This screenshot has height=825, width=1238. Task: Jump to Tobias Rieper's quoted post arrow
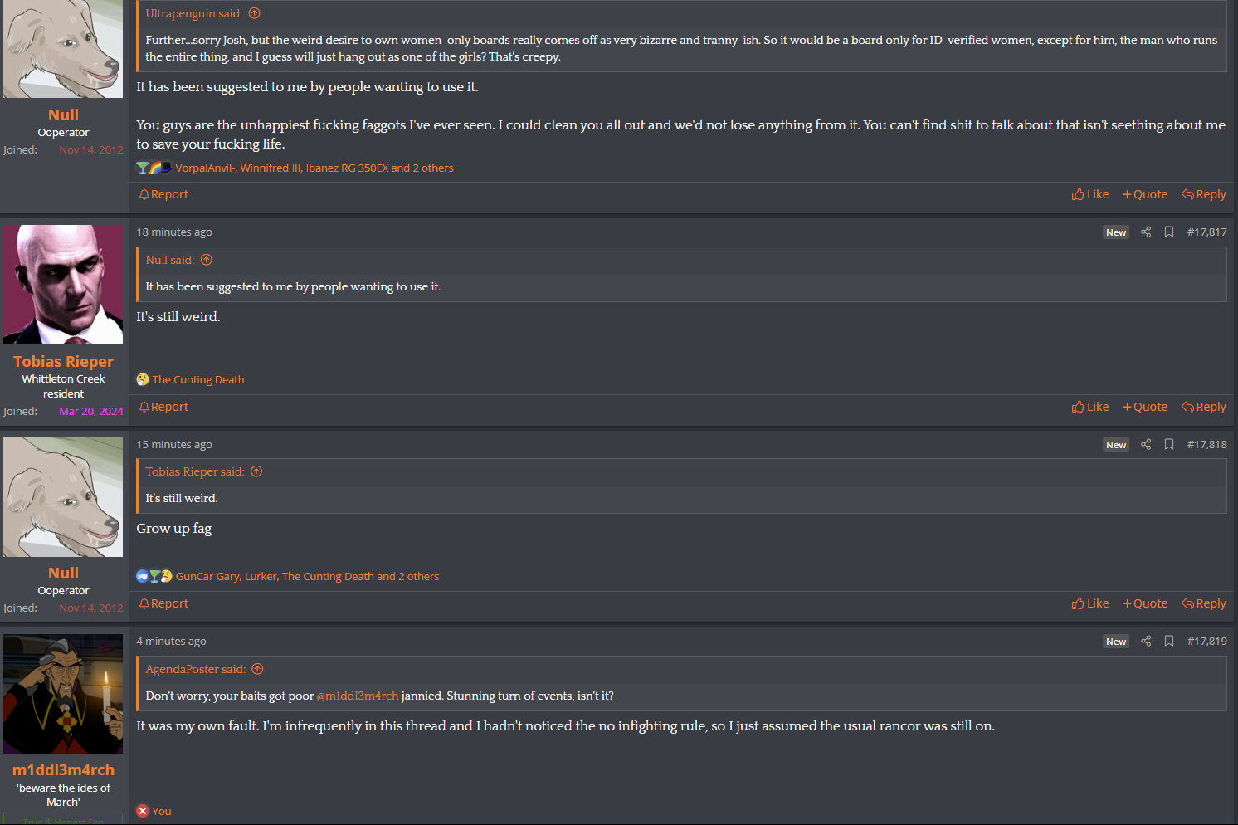point(256,471)
